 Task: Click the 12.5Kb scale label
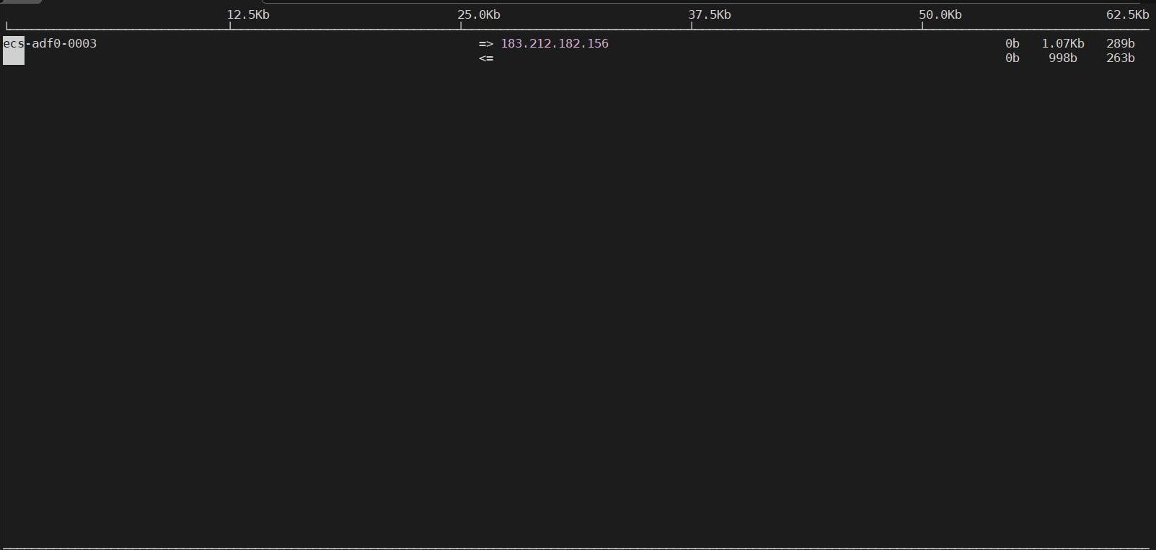tap(248, 14)
